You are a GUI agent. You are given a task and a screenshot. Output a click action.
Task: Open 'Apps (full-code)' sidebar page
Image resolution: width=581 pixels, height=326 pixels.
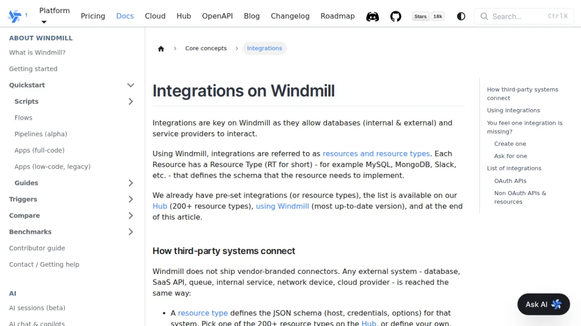coord(39,151)
